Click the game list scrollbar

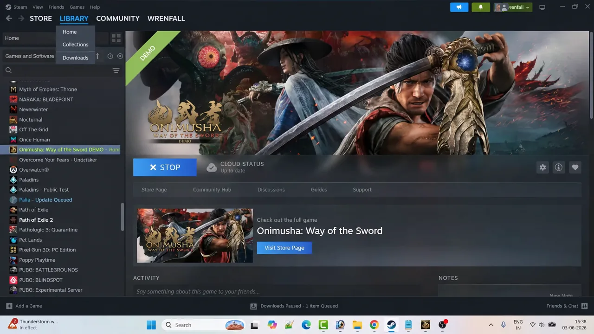pos(123,217)
